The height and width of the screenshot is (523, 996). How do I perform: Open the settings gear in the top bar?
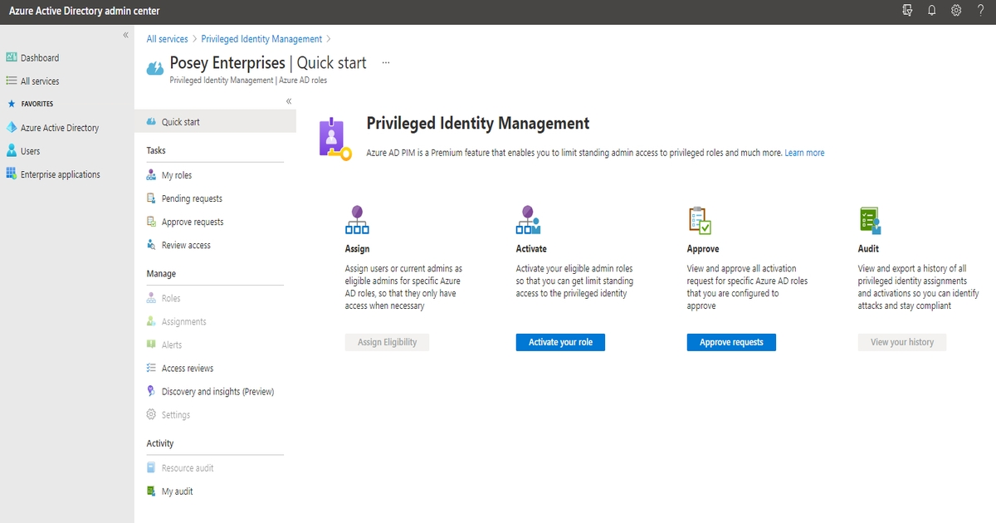click(956, 10)
